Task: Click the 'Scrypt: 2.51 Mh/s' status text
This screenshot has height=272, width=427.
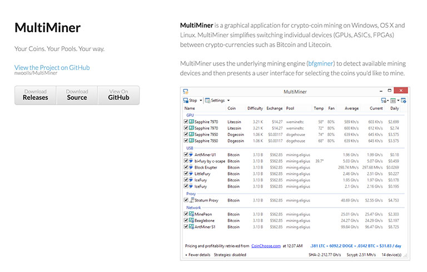Action: pyautogui.click(x=361, y=255)
